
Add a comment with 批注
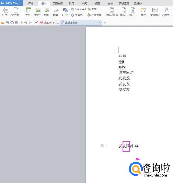click(x=143, y=10)
